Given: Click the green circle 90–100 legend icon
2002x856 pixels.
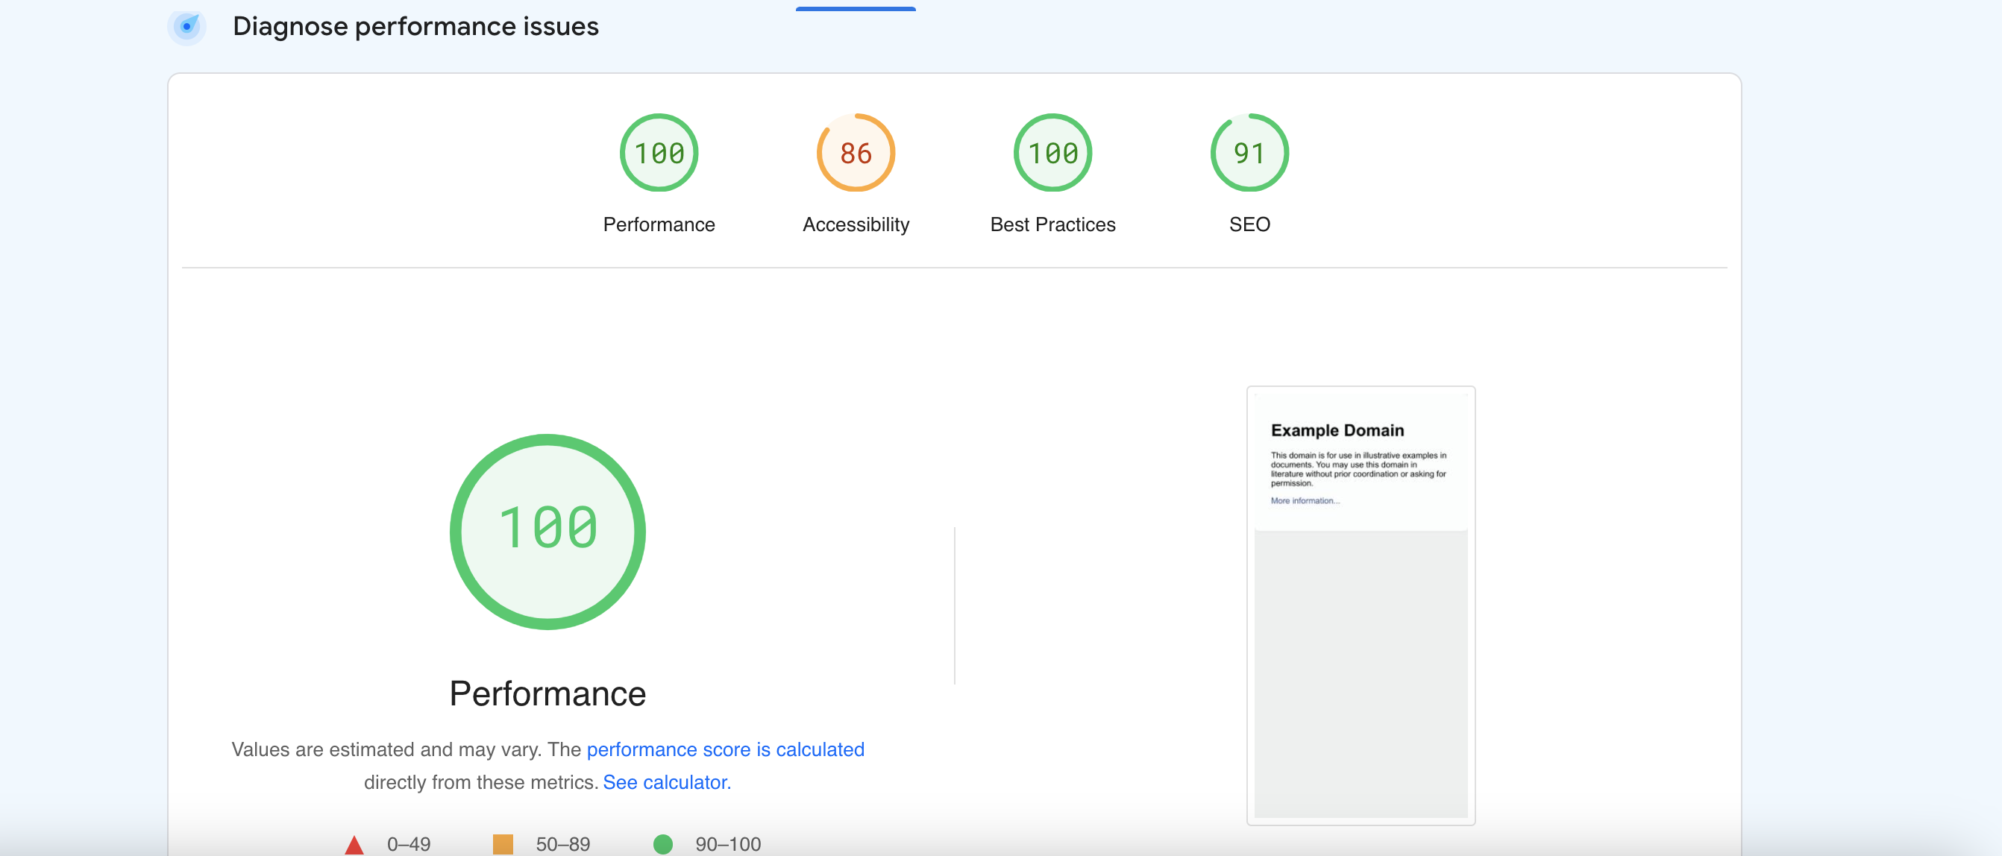Looking at the screenshot, I should [x=663, y=844].
